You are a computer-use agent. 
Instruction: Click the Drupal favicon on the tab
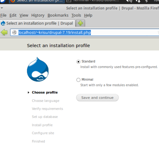coord(3,23)
